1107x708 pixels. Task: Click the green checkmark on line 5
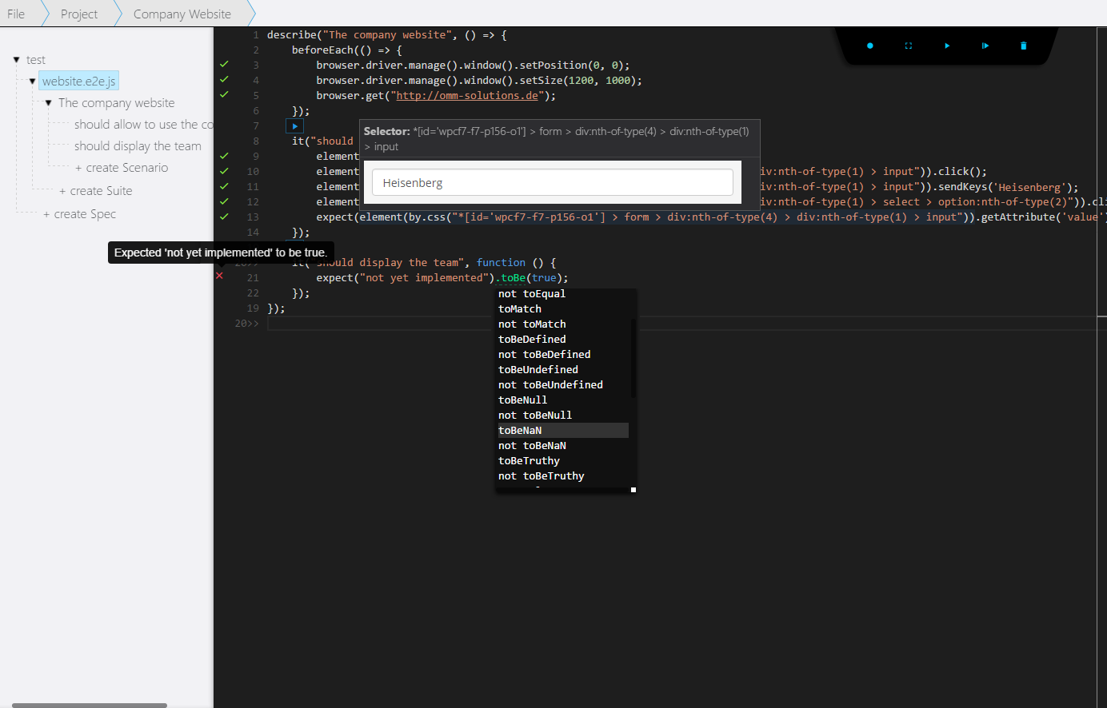pyautogui.click(x=224, y=94)
